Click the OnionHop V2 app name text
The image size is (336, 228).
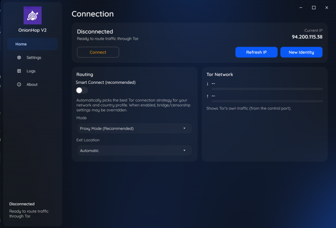[32, 30]
